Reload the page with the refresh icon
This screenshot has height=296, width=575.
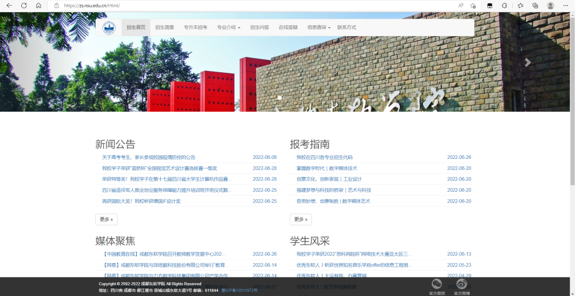pos(24,5)
